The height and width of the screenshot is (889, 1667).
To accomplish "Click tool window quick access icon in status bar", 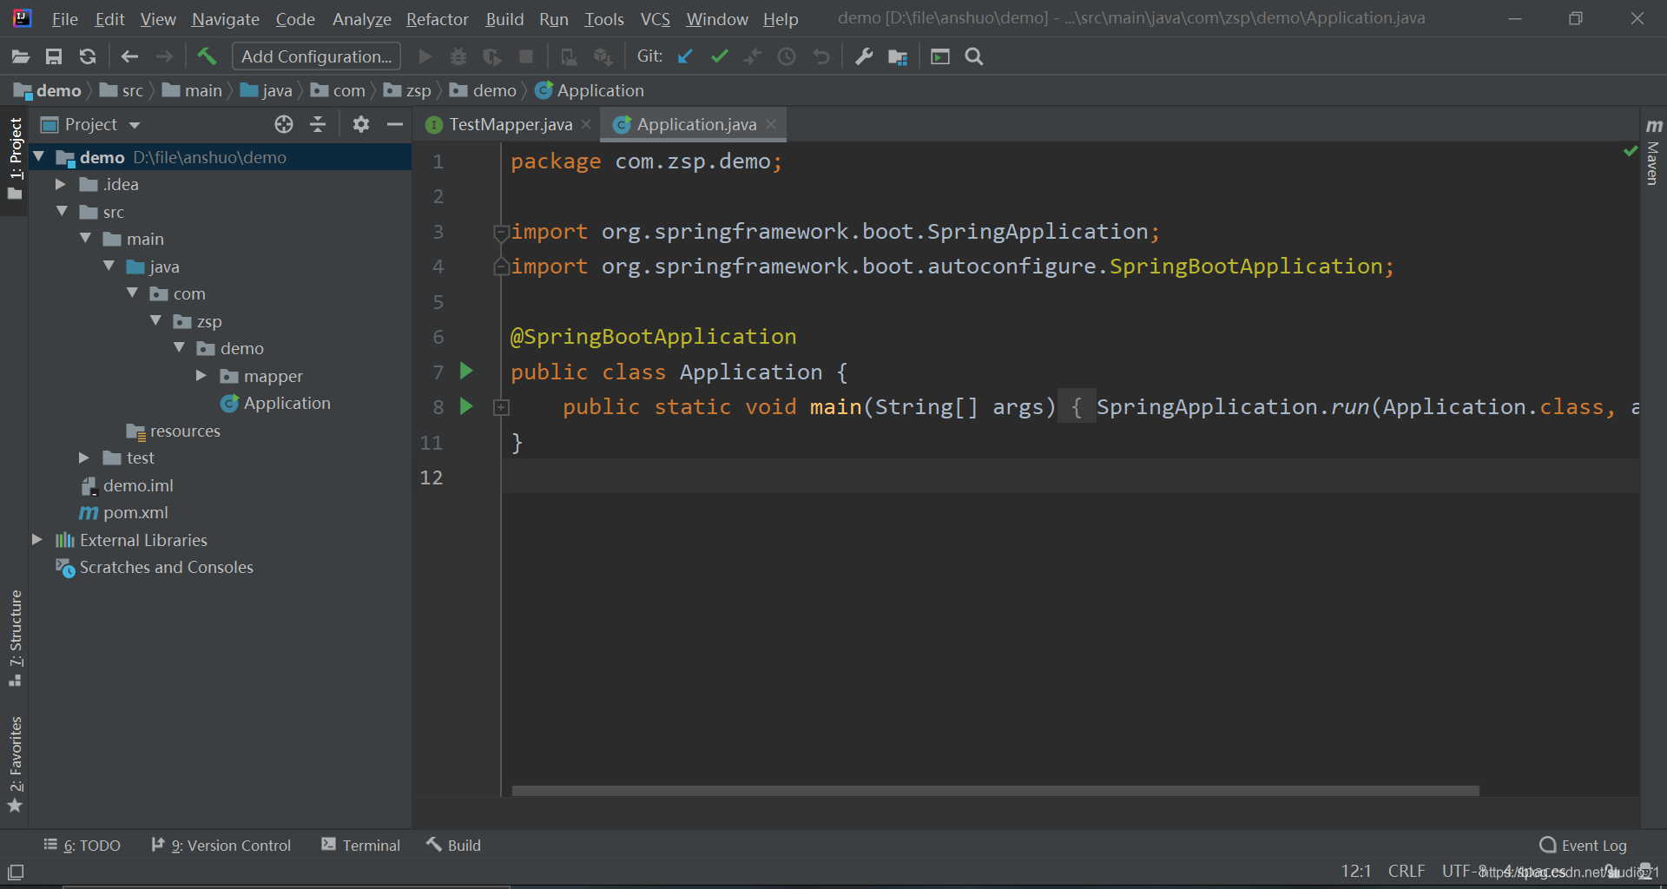I will tap(16, 872).
